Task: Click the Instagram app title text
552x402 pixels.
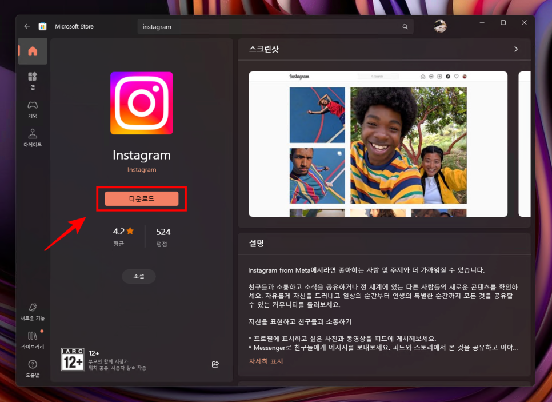Action: pyautogui.click(x=142, y=156)
